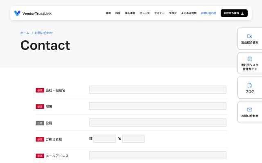
Task: Open the 料金 menu item
Action: [118, 13]
